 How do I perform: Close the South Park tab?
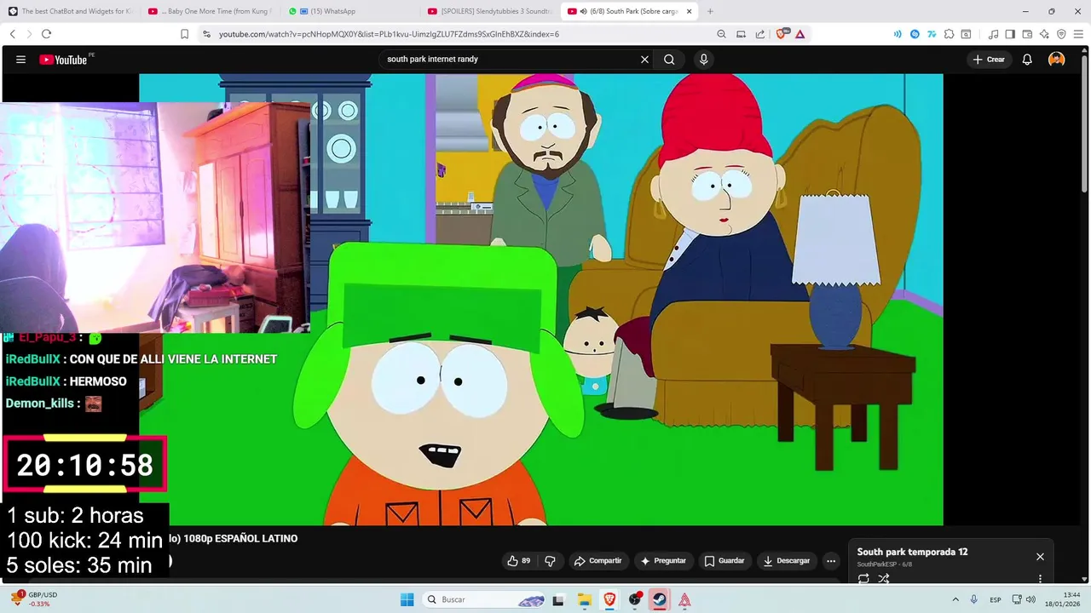point(690,11)
